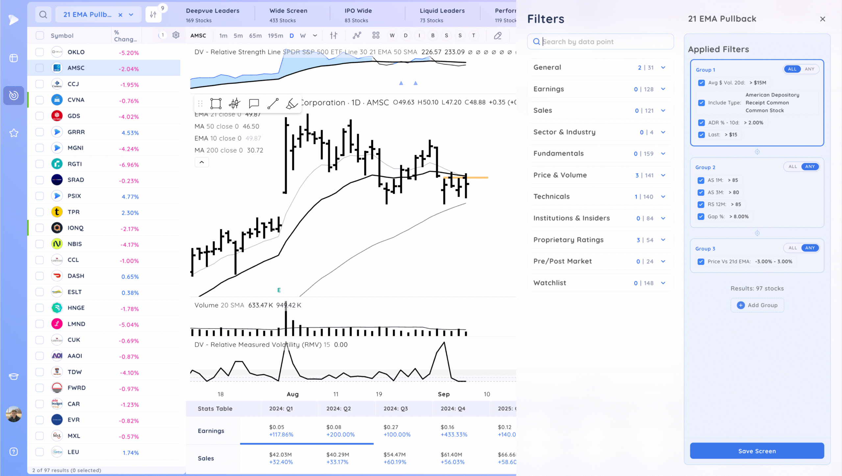Close the Filters panel with X
The width and height of the screenshot is (842, 476).
pyautogui.click(x=823, y=19)
